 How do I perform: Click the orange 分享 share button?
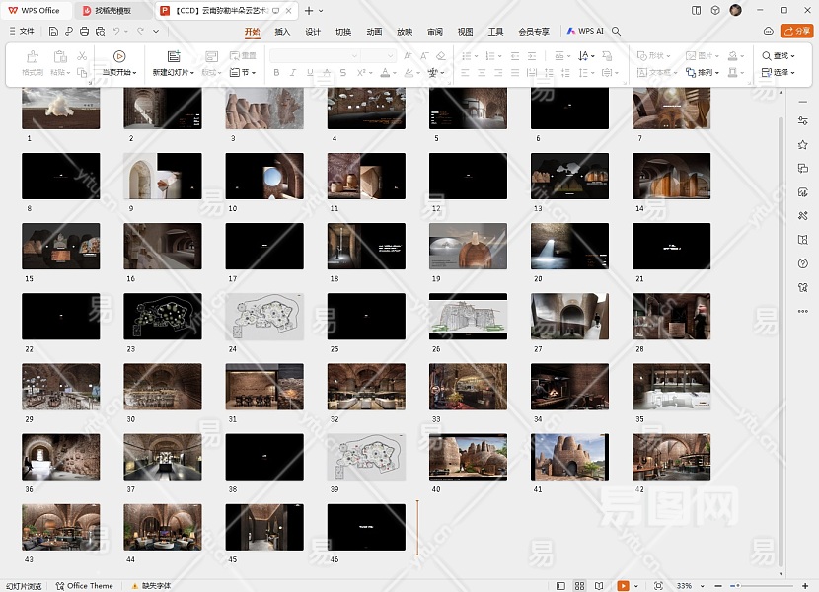tap(796, 32)
